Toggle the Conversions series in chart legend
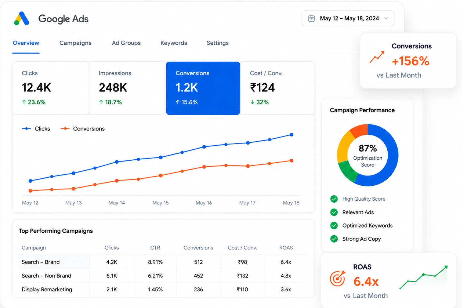The image size is (462, 308). [x=82, y=129]
